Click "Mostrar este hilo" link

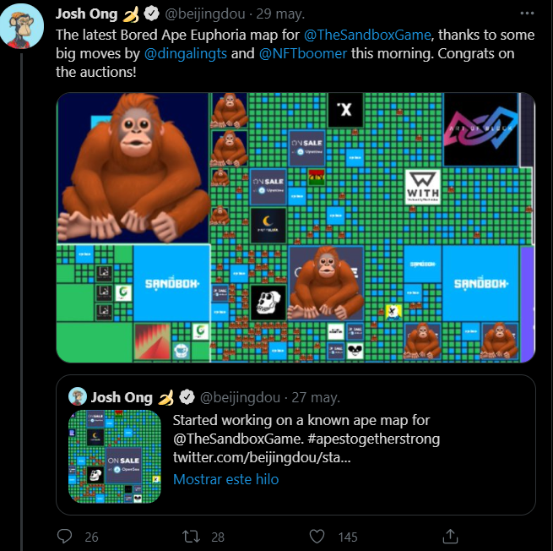(225, 479)
